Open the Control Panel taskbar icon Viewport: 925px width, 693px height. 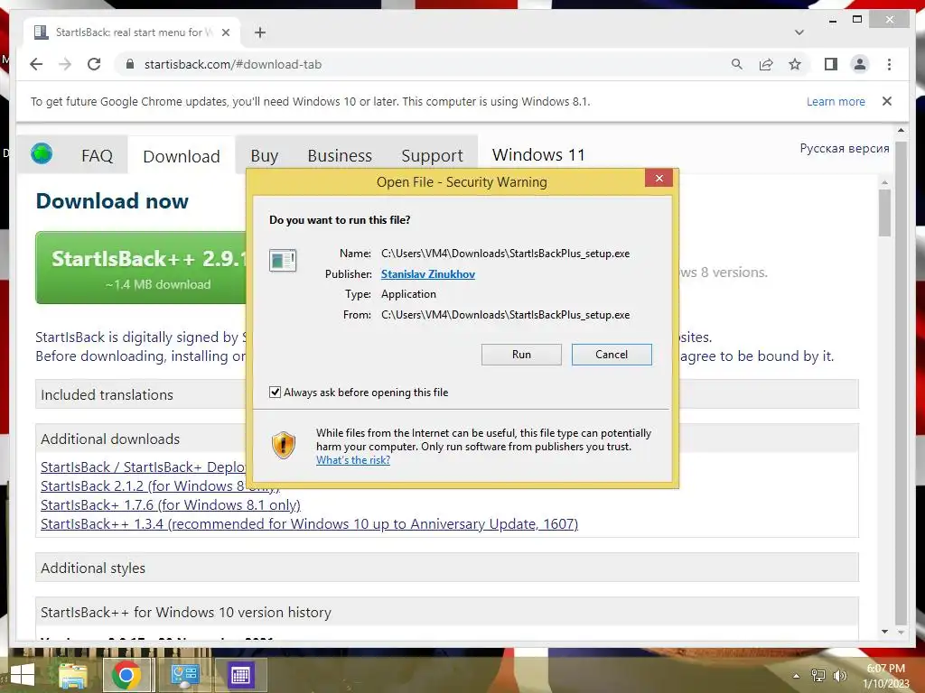pos(184,675)
